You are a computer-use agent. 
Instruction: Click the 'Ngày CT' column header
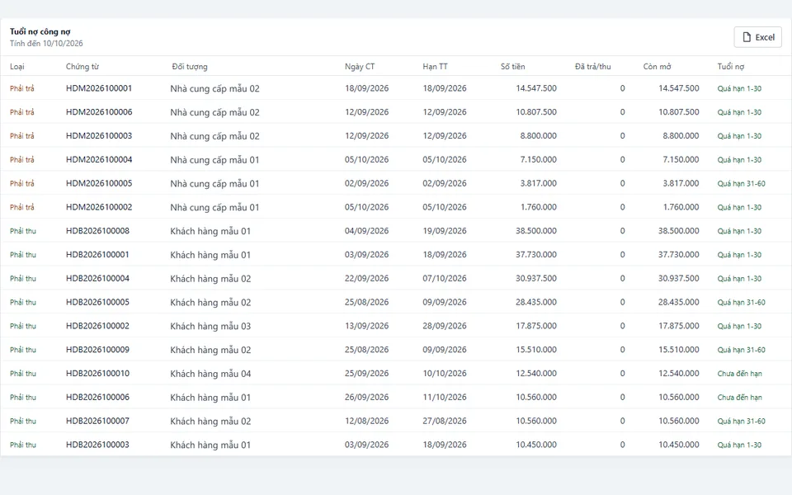(360, 67)
